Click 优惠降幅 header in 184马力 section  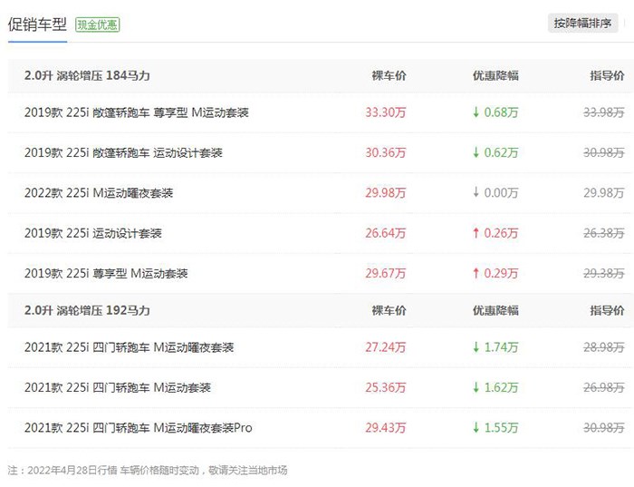[495, 75]
